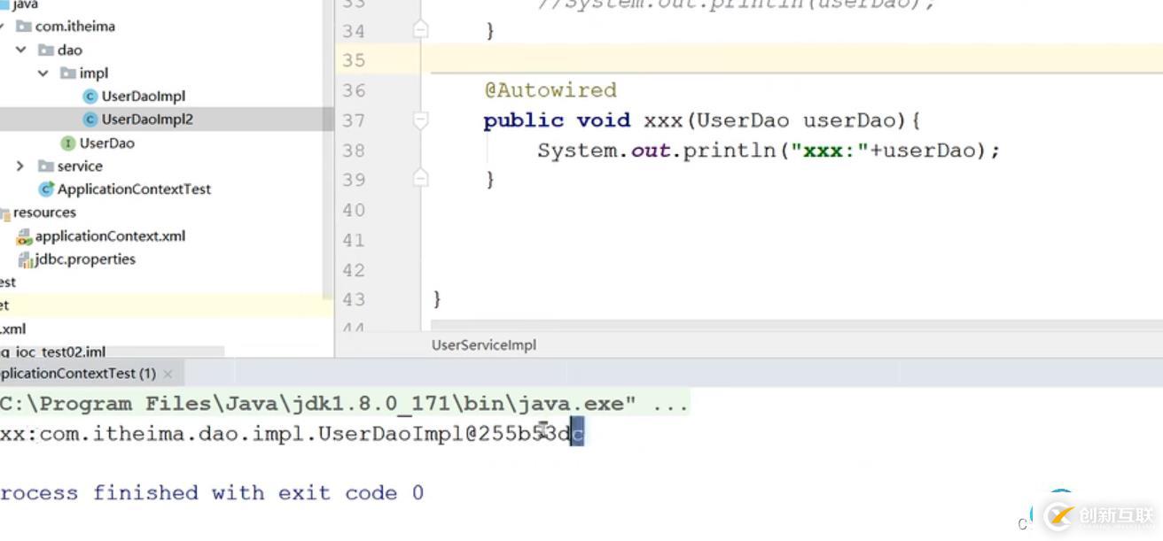Close the ApplicationContextTest (1) run tab

click(168, 375)
